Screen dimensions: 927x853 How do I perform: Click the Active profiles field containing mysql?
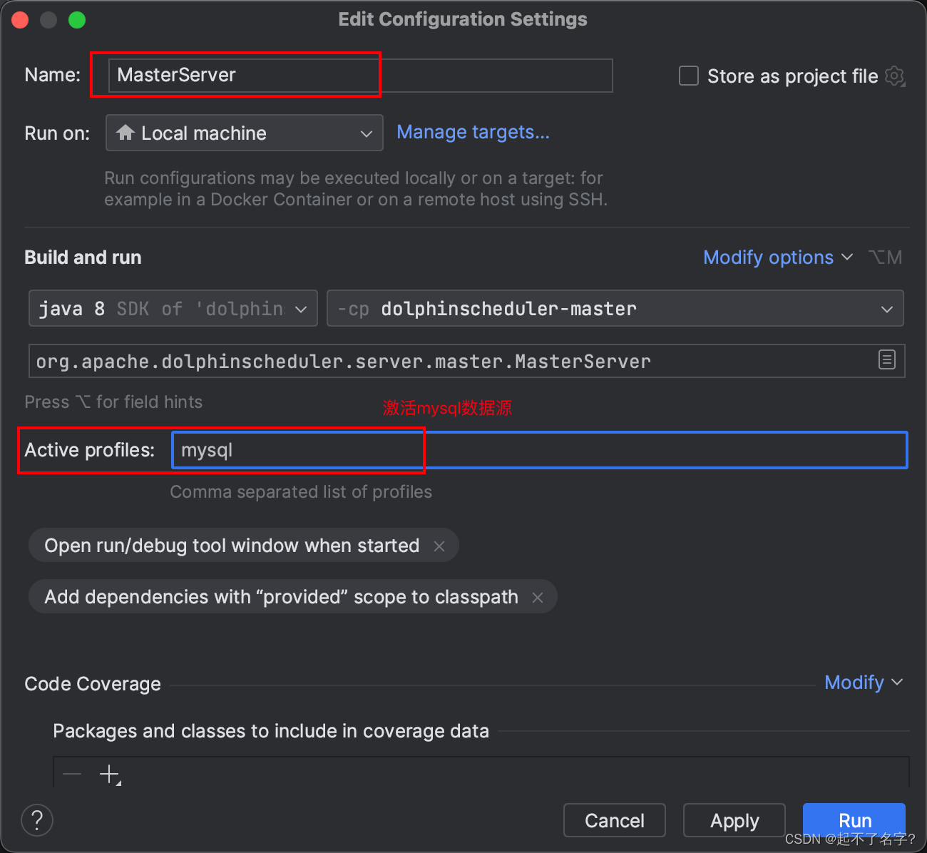[x=540, y=450]
